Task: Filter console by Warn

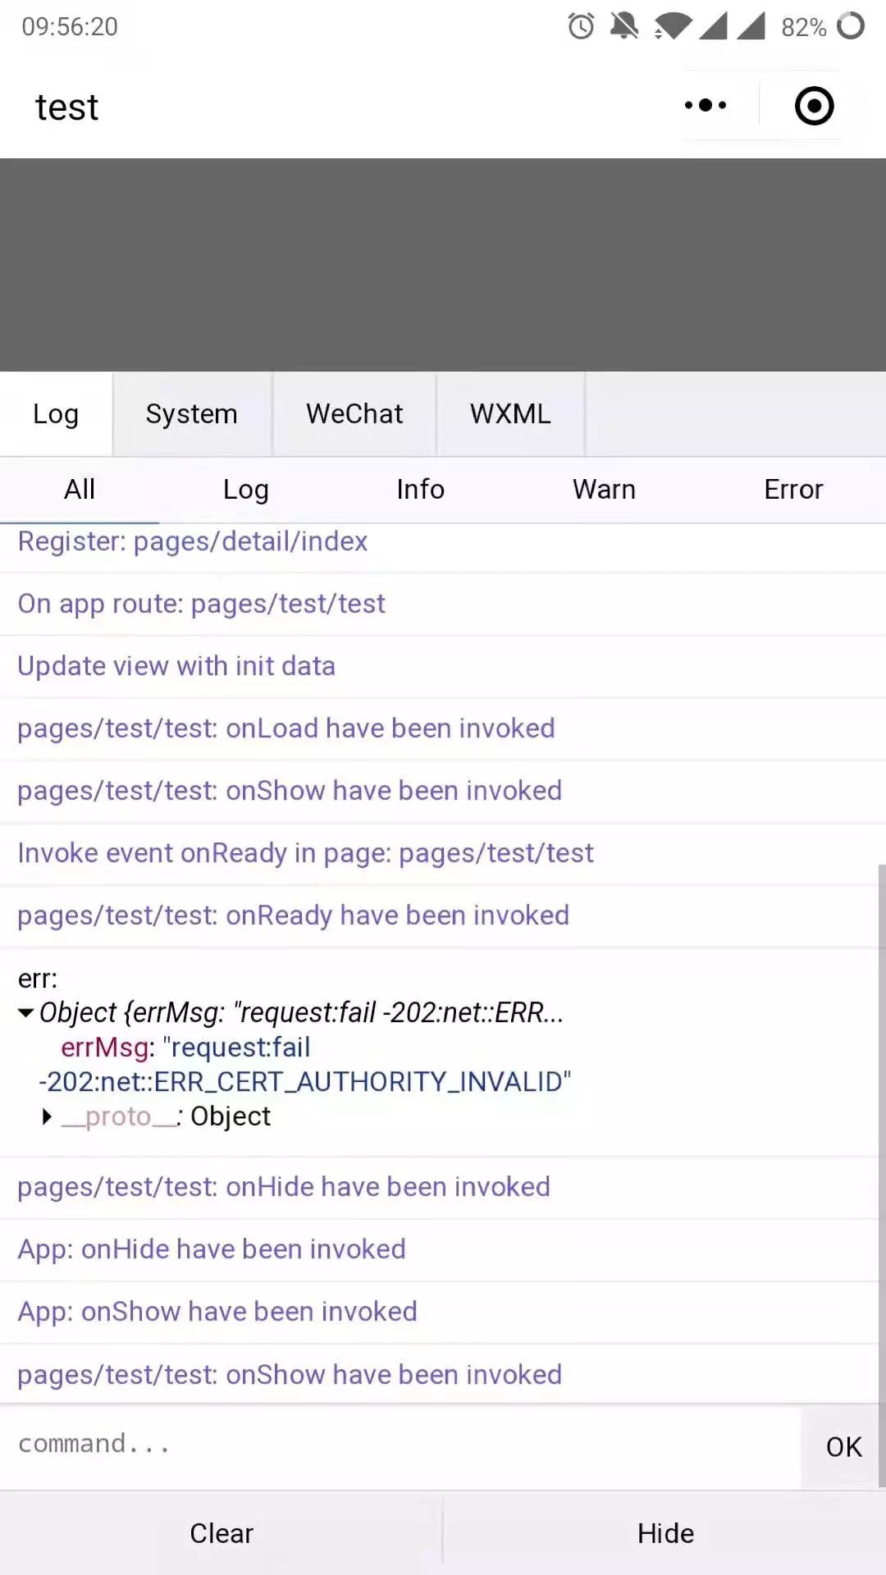Action: tap(604, 490)
